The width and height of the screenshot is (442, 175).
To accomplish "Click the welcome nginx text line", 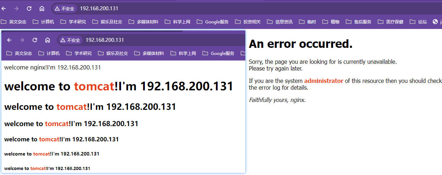I will point(53,67).
